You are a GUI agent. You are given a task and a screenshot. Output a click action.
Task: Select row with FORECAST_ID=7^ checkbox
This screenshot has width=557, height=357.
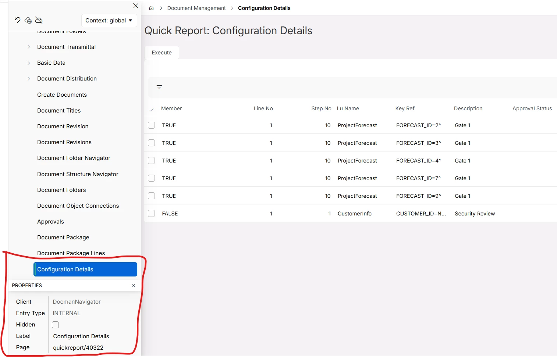(x=152, y=178)
